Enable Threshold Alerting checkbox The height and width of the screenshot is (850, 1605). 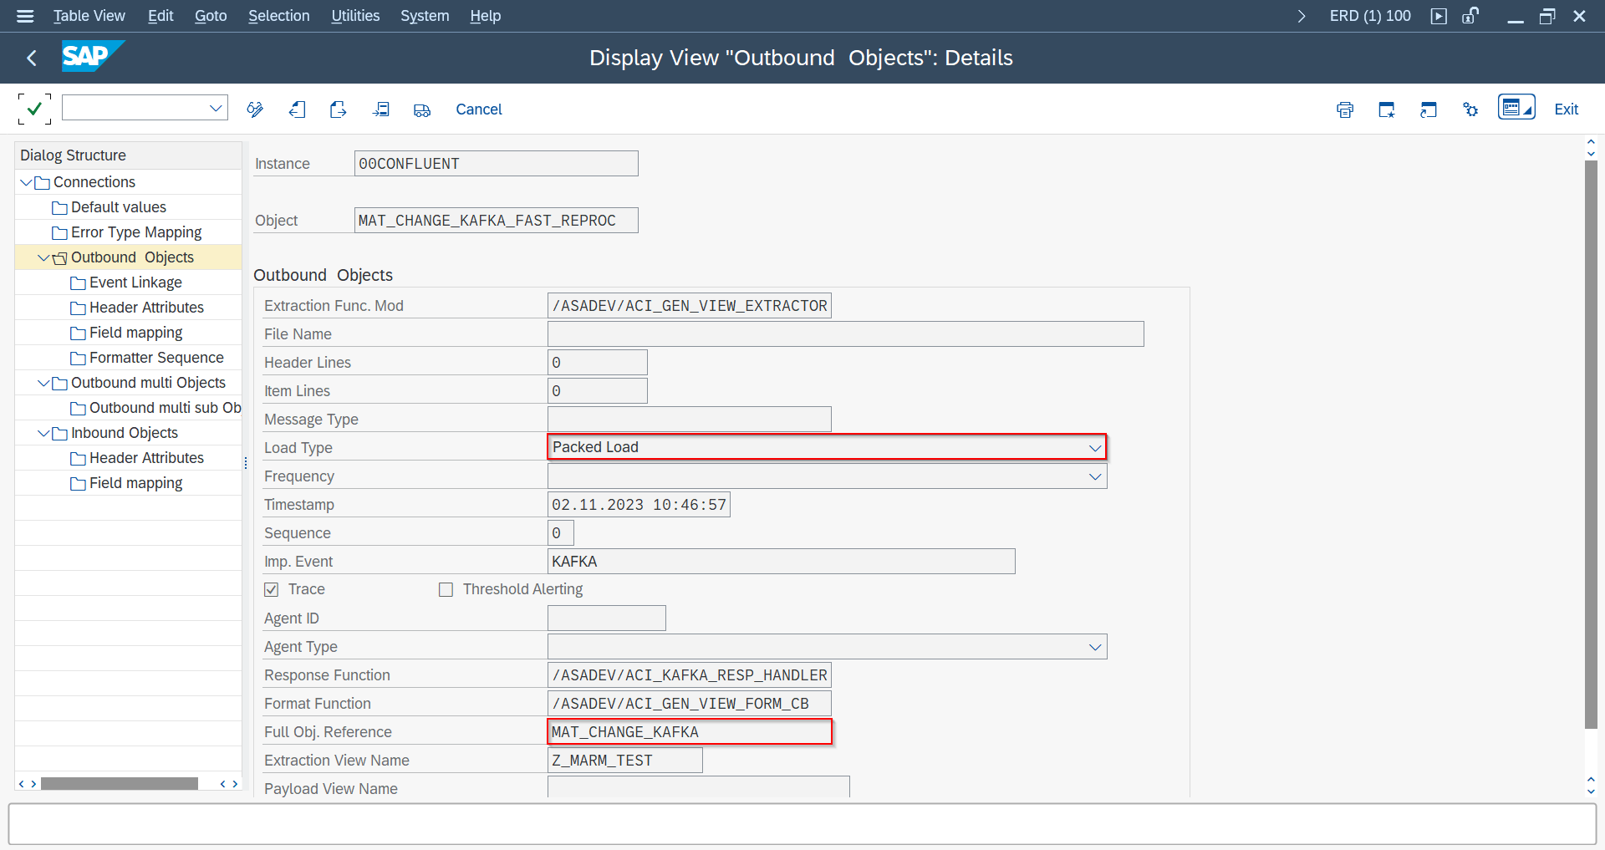446,589
